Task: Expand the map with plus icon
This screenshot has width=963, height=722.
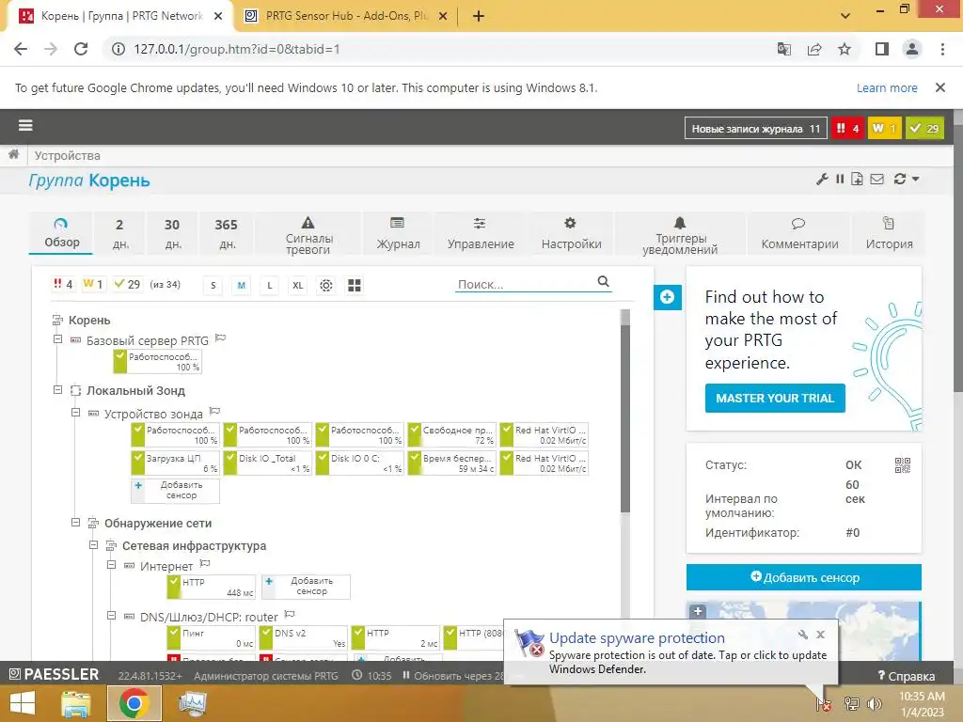Action: (697, 611)
